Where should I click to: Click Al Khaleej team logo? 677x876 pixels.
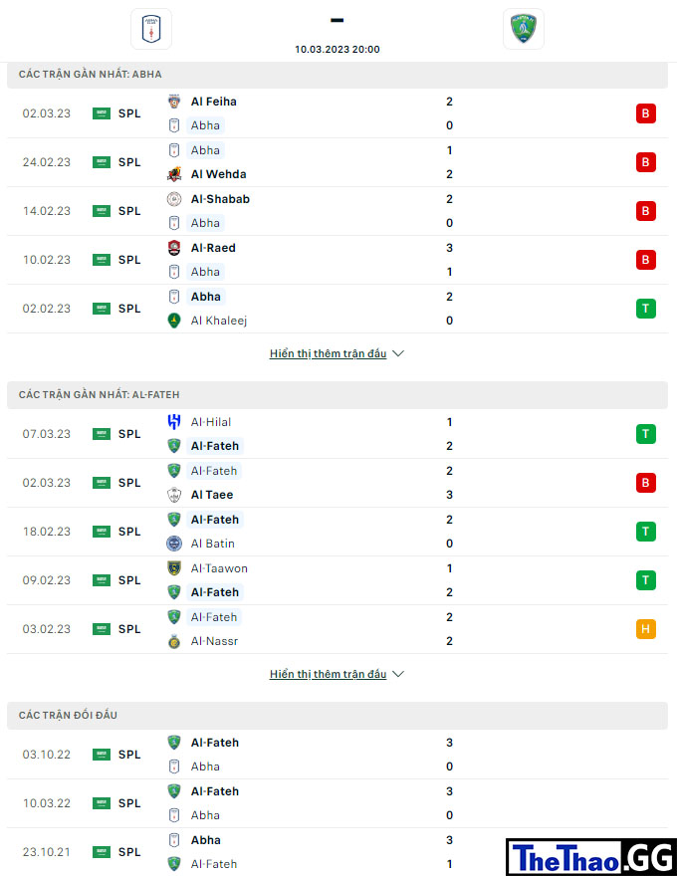coord(174,321)
